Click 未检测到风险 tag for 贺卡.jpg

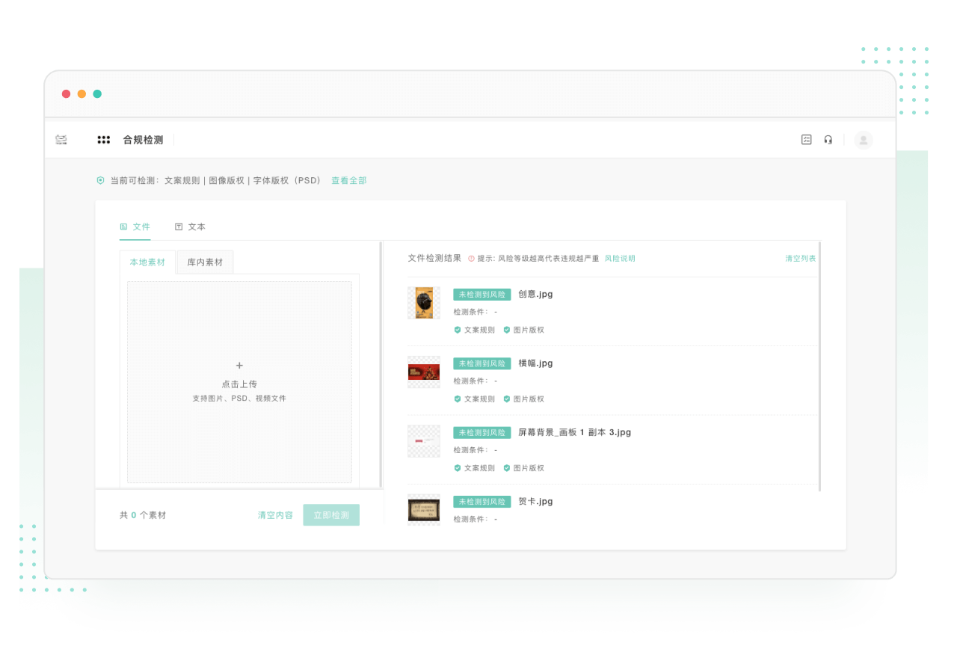(x=482, y=502)
